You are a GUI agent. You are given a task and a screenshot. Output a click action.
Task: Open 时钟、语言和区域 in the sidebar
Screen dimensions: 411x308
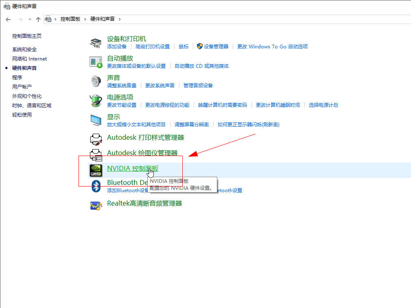pos(32,106)
